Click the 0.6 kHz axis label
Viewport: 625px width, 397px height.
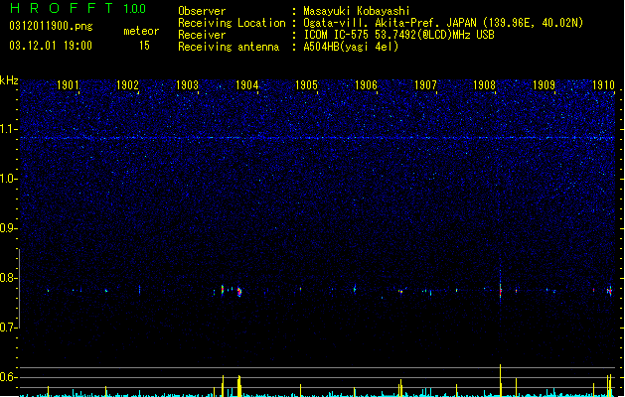click(x=9, y=377)
